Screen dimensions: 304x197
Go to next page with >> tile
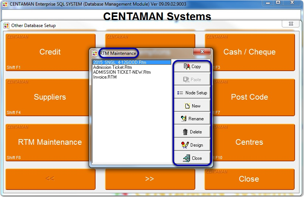point(150,179)
